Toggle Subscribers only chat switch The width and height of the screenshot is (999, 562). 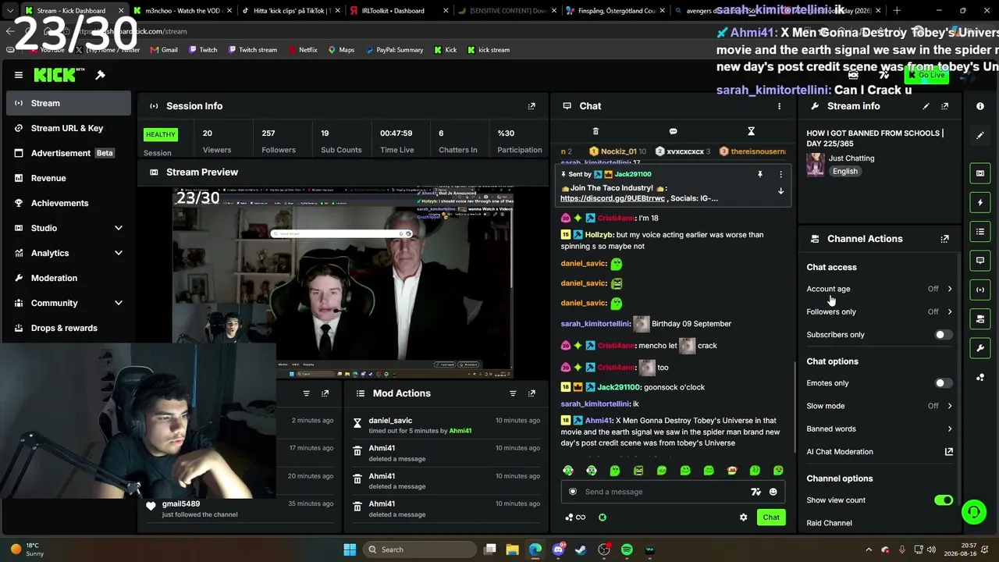(x=944, y=335)
